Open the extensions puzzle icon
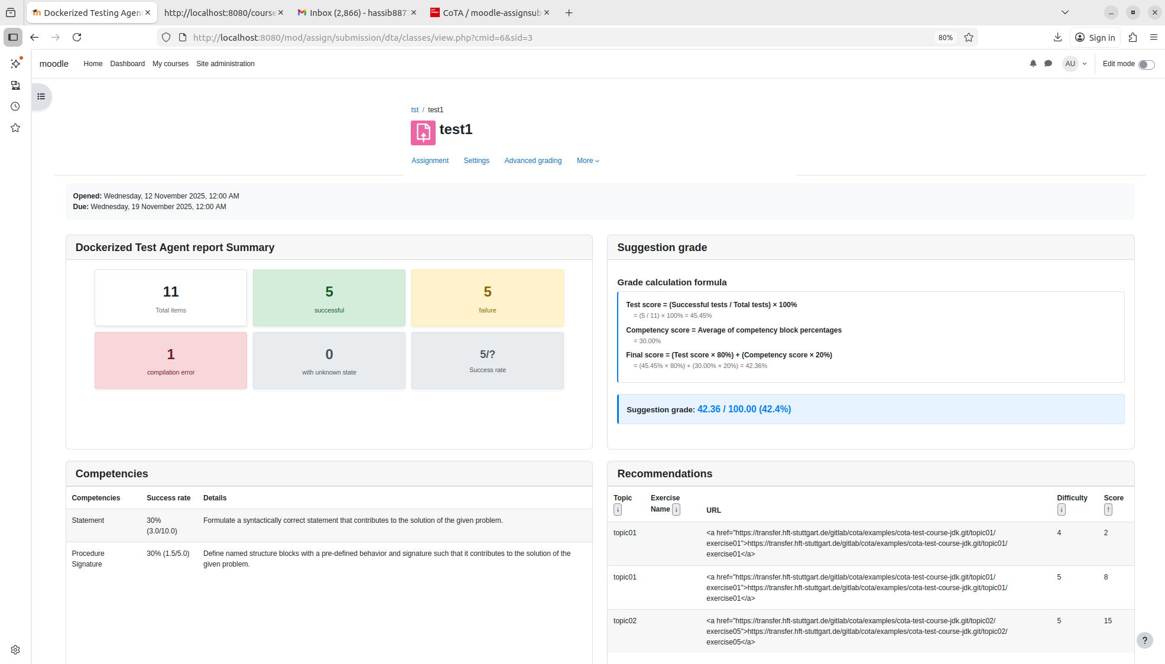The width and height of the screenshot is (1165, 664). tap(1132, 37)
